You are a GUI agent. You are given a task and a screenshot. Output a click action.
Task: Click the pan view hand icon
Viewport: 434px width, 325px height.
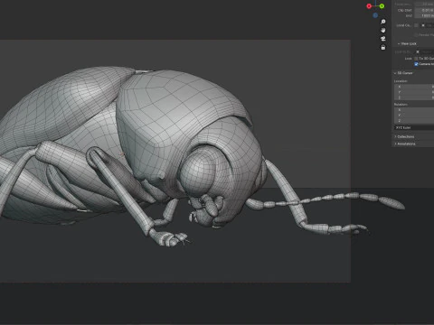pyautogui.click(x=383, y=30)
